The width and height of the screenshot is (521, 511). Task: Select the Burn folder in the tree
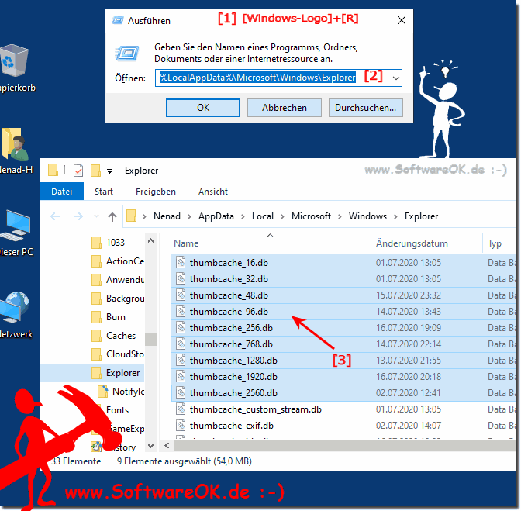tap(108, 317)
